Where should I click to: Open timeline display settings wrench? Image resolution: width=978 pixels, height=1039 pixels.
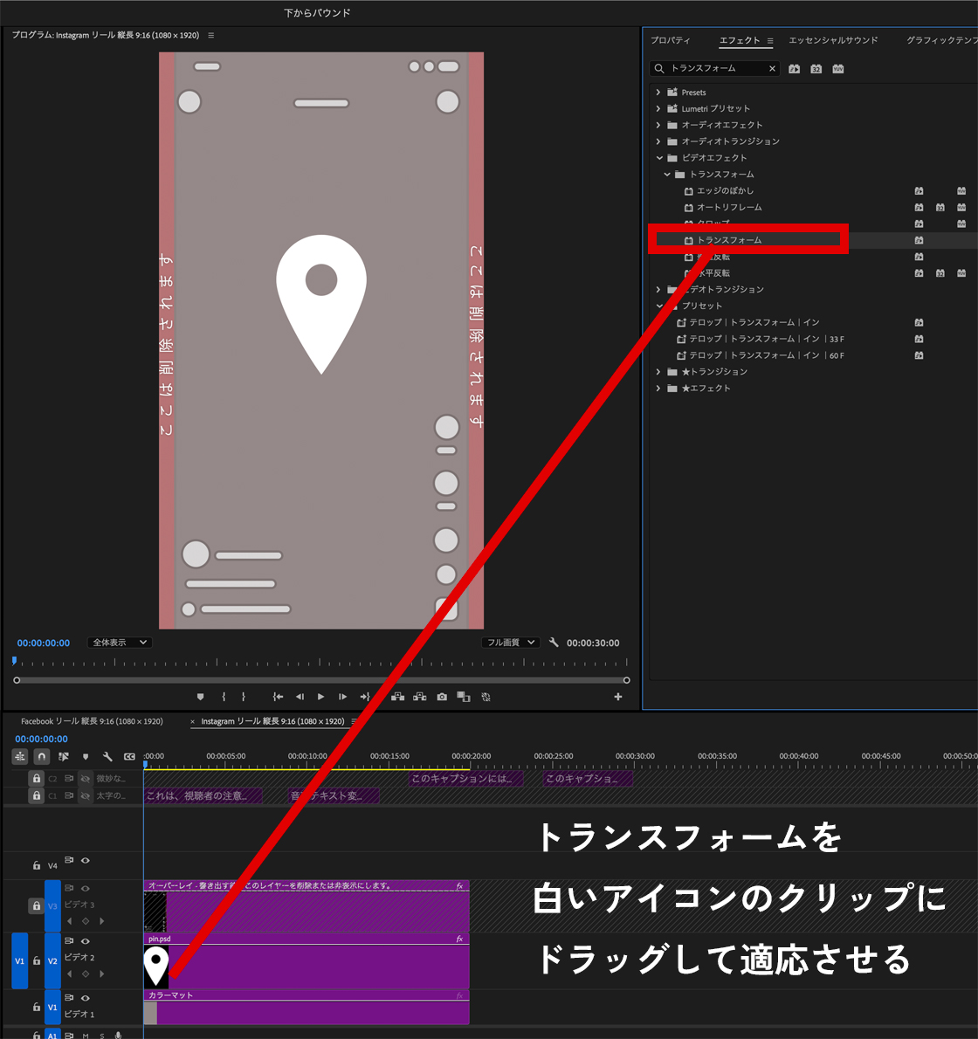[107, 757]
